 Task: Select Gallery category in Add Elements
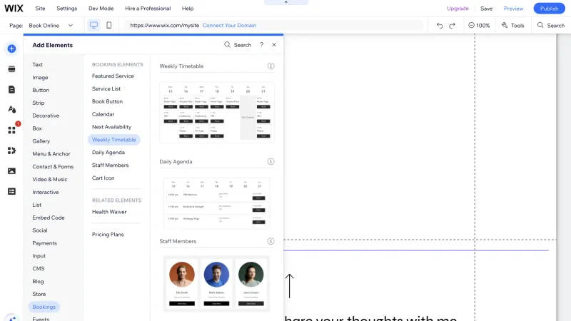coord(41,141)
